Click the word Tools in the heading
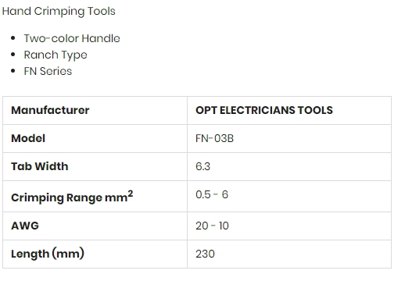 pyautogui.click(x=102, y=12)
